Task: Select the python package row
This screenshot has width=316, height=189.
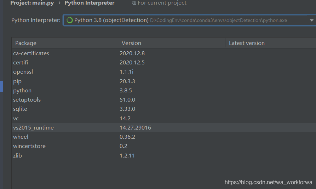Action: click(x=164, y=91)
